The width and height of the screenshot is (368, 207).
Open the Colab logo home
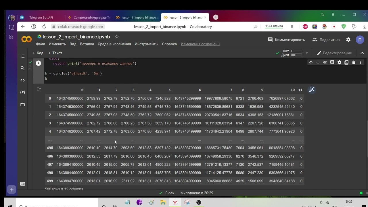pos(26,39)
